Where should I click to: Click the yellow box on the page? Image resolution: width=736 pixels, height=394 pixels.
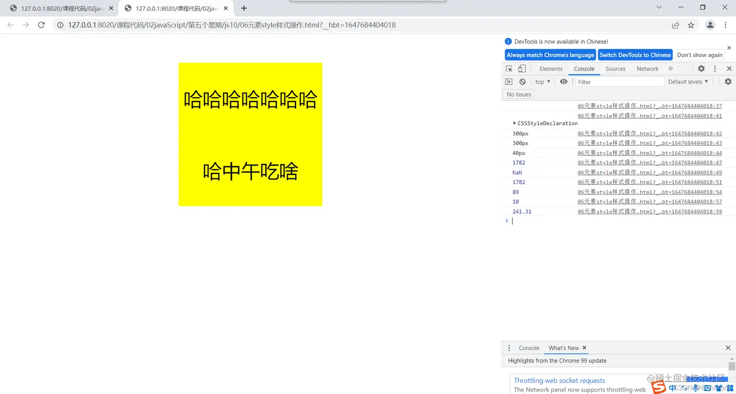tap(250, 134)
